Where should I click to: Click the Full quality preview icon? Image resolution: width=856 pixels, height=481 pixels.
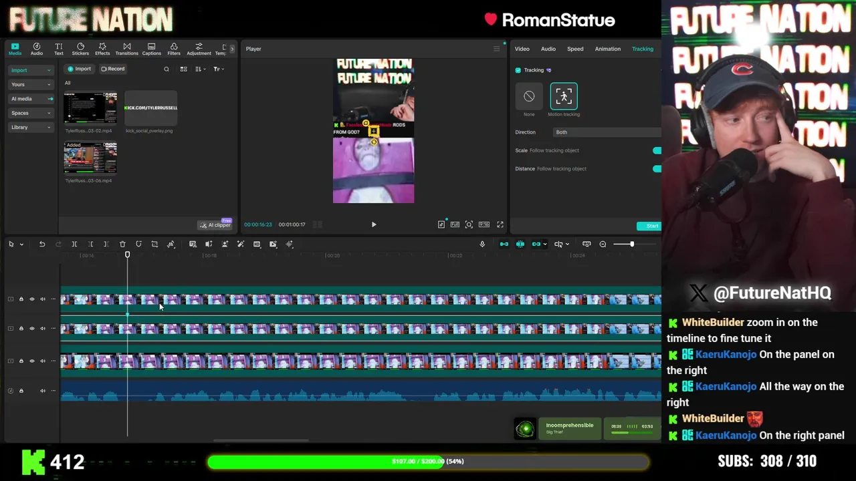455,224
